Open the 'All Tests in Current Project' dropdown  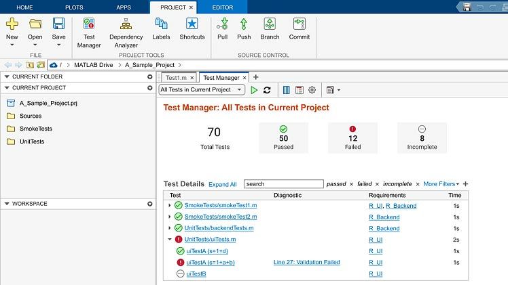coord(202,89)
